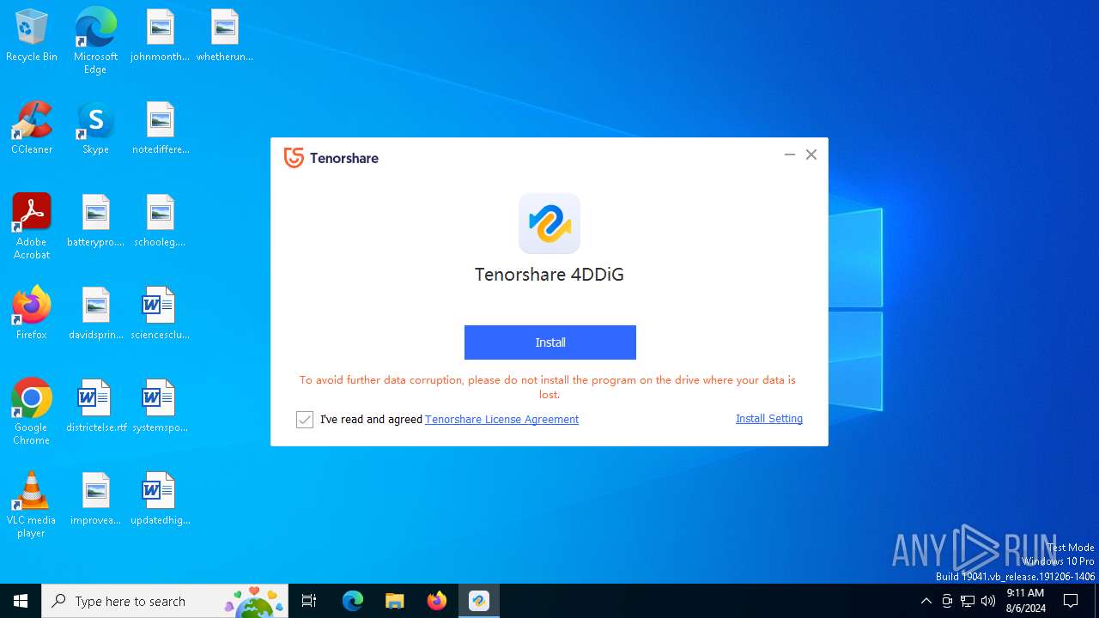Screen dimensions: 1099x618
Task: Select the davidsprin image file icon
Action: click(x=95, y=314)
